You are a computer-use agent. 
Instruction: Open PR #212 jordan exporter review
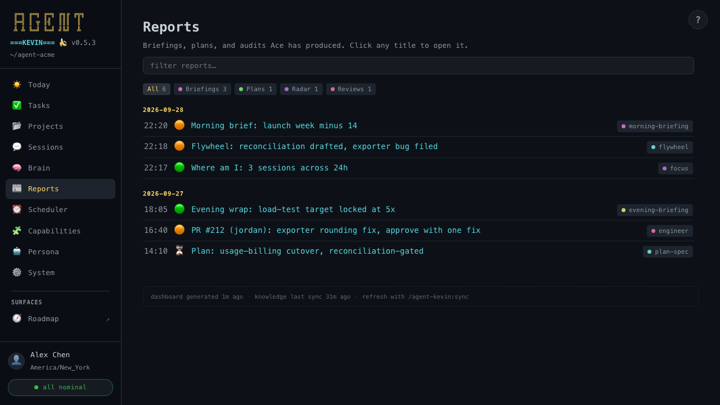coord(336,230)
